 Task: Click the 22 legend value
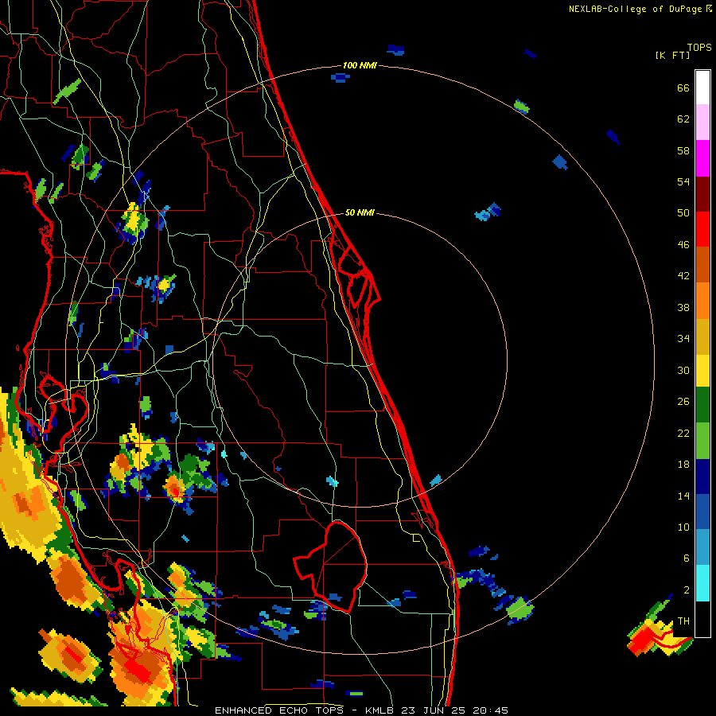tap(683, 433)
